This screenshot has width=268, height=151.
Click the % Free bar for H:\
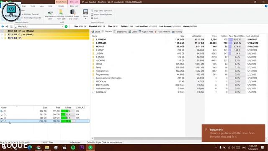[x=68, y=121]
